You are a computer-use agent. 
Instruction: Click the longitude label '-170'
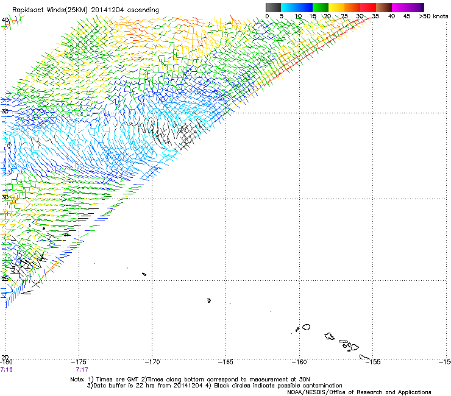point(152,362)
